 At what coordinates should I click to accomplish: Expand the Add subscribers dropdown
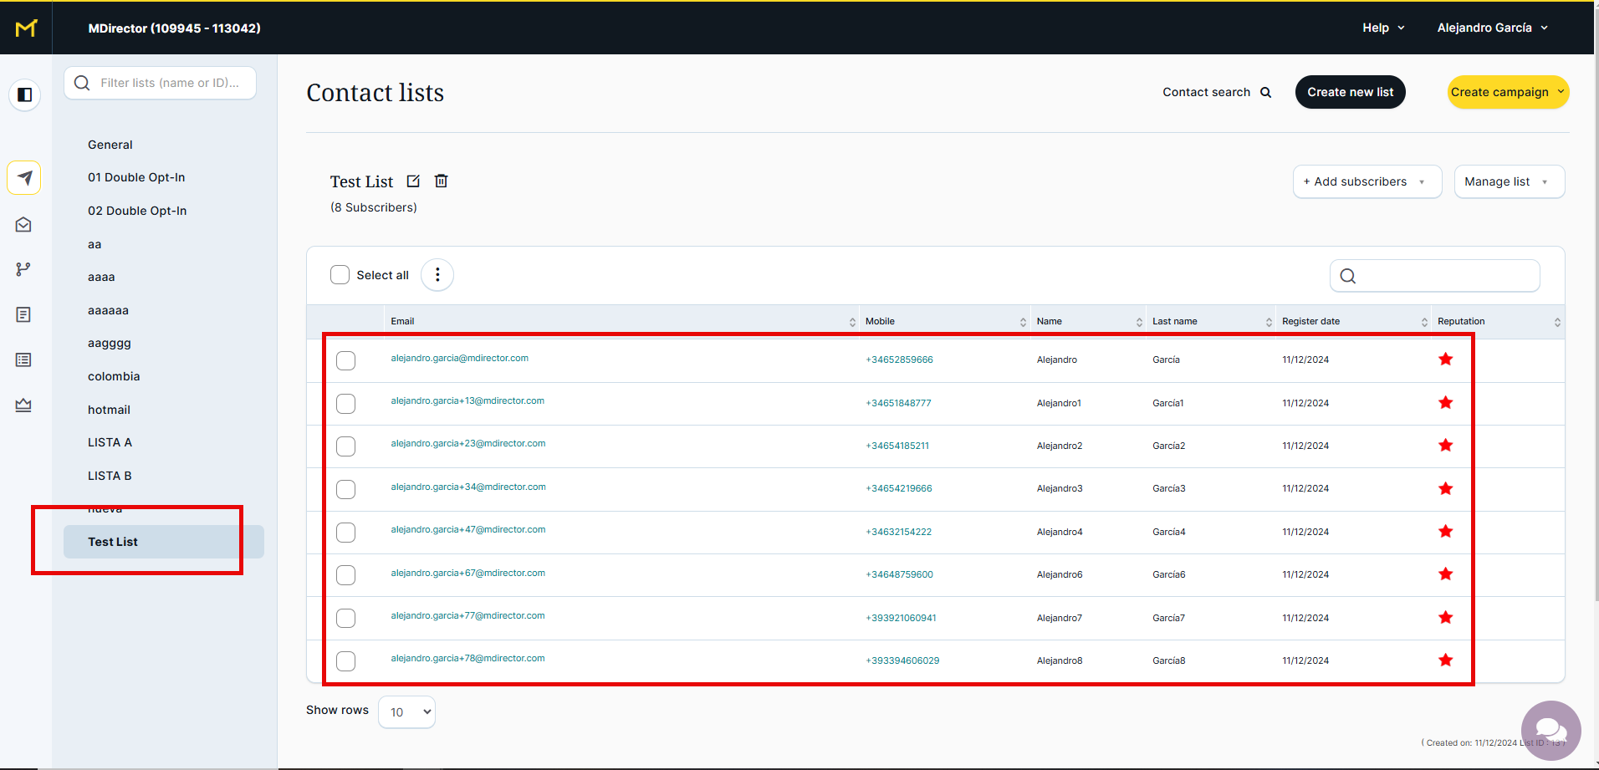coord(1367,181)
